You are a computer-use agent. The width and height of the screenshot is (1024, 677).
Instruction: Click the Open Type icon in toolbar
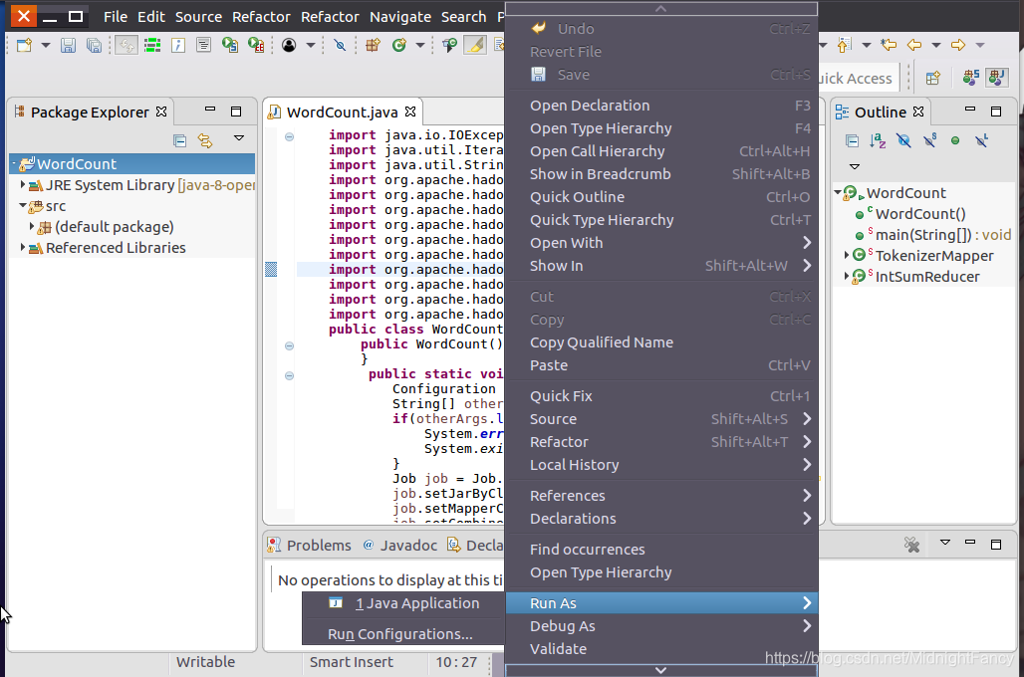pos(449,45)
